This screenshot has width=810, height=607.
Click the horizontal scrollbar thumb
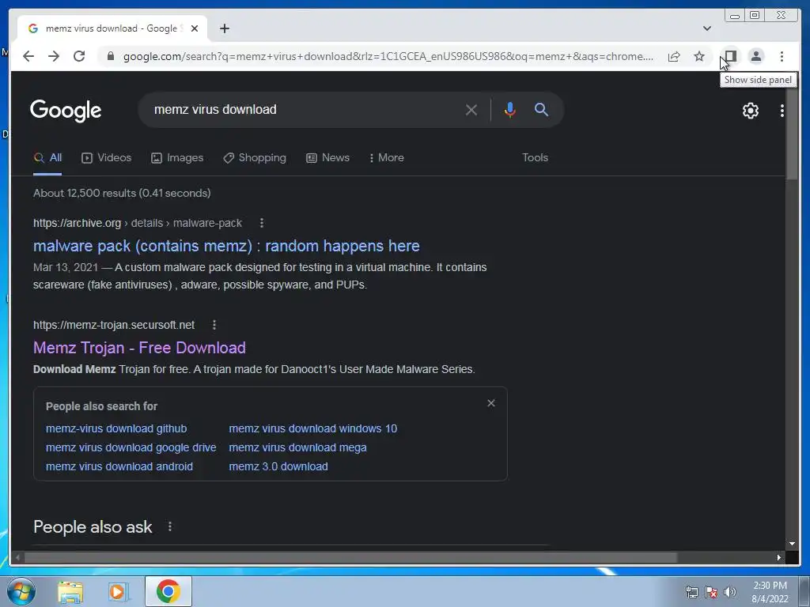tap(350, 557)
